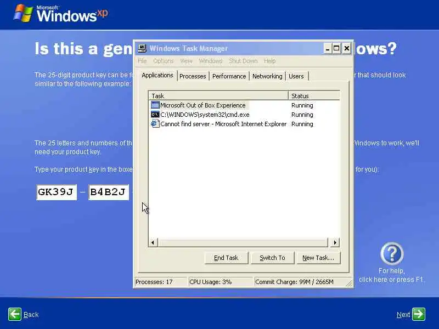Screen dimensions: 439x329
Task: Click 'Commit Charge: 99M / 2665M' status entry
Action: 294,282
